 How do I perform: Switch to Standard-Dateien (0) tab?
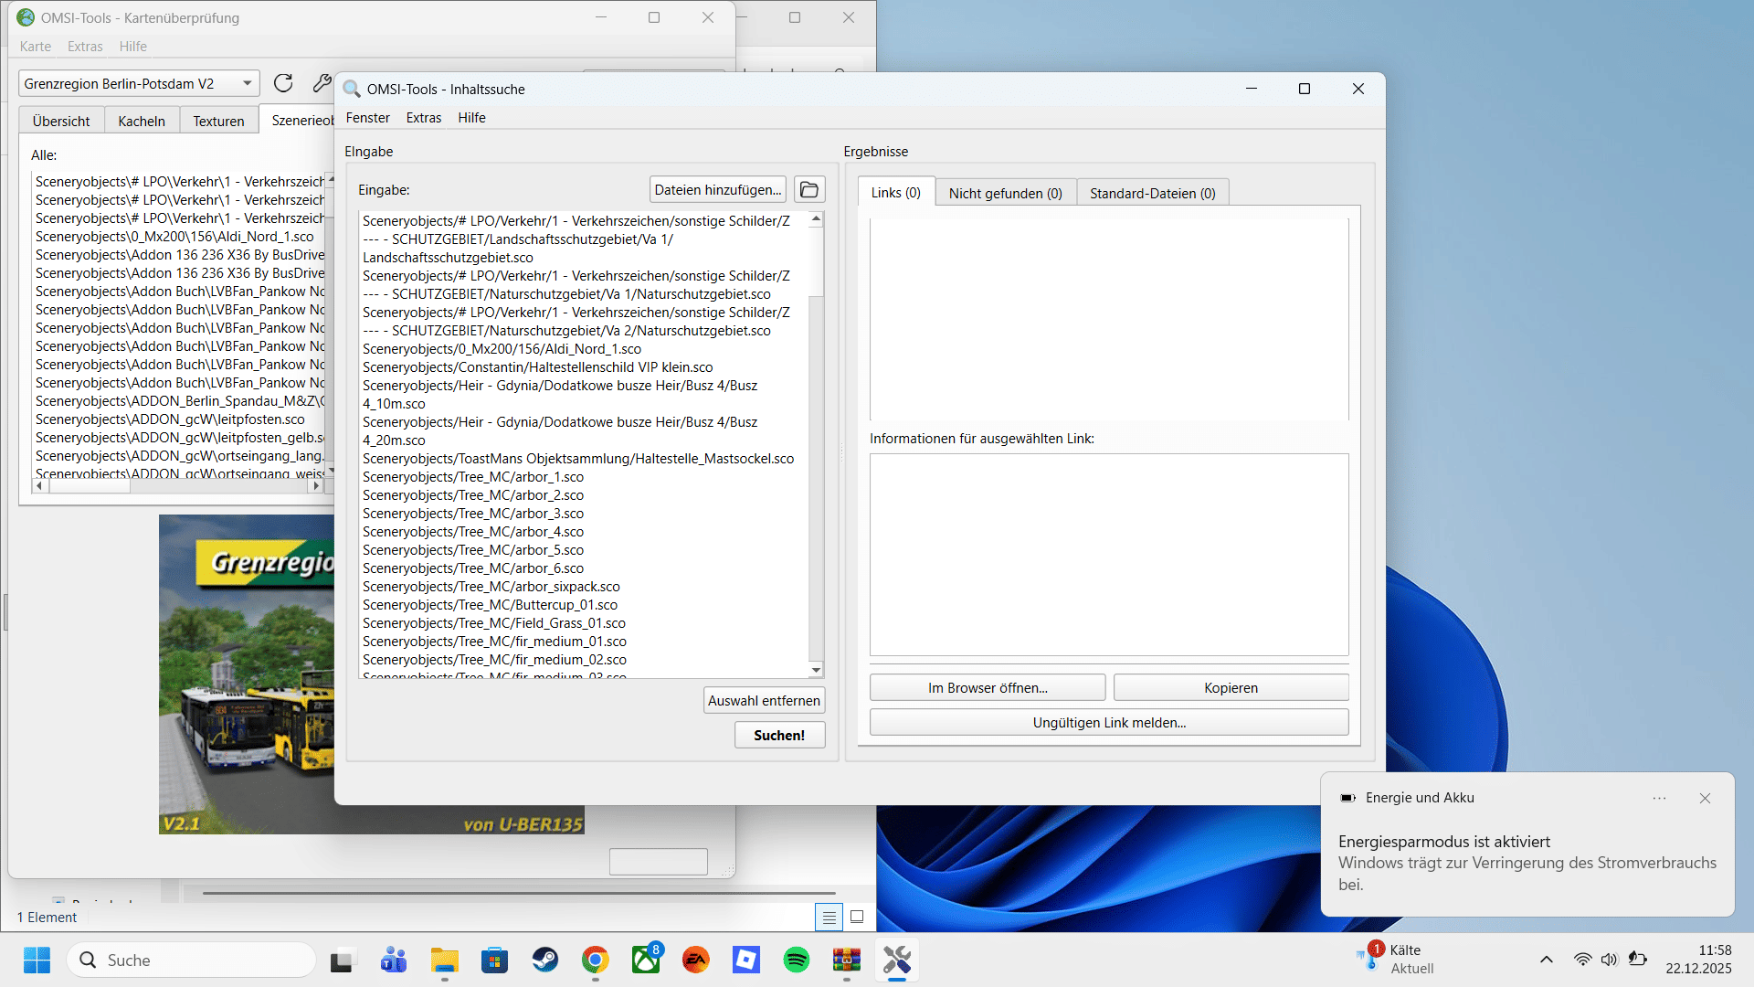(1152, 193)
